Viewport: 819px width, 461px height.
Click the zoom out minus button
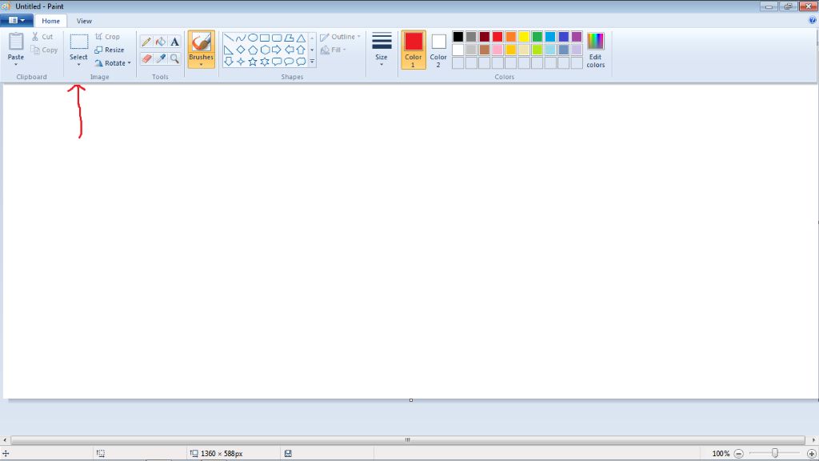click(x=738, y=454)
